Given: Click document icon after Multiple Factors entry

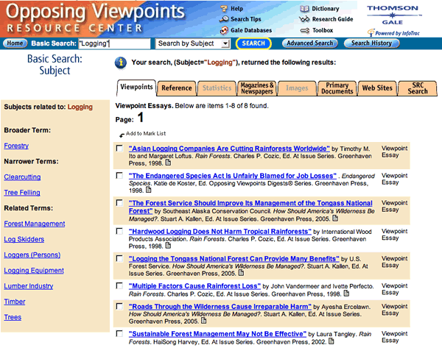Looking at the screenshot, I should click(x=346, y=293).
